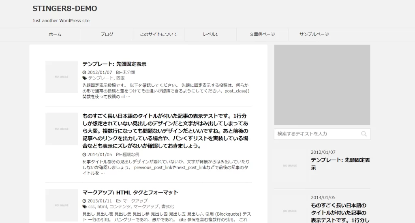This screenshot has width=415, height=223.
Task: Click the gray sidebar advertisement block
Action: 322,85
